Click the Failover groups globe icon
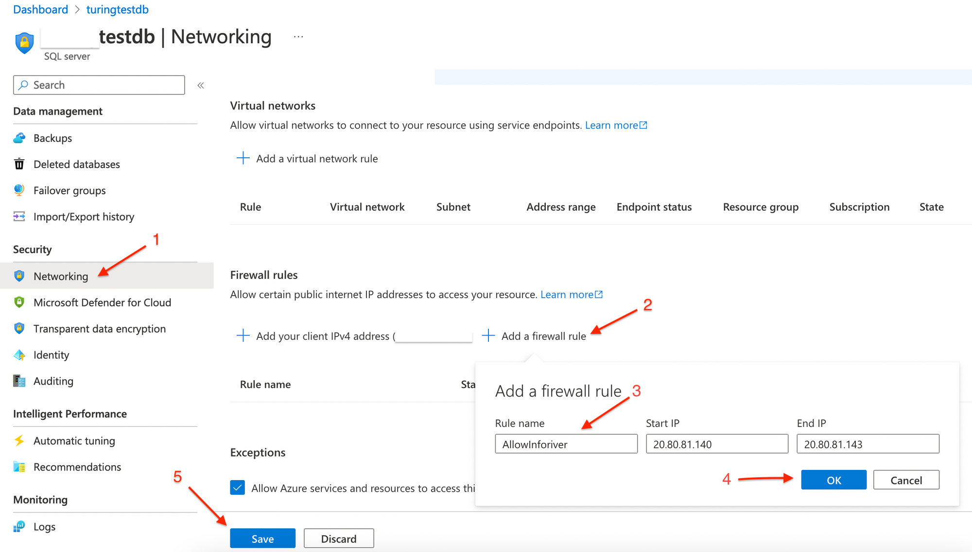 tap(19, 190)
